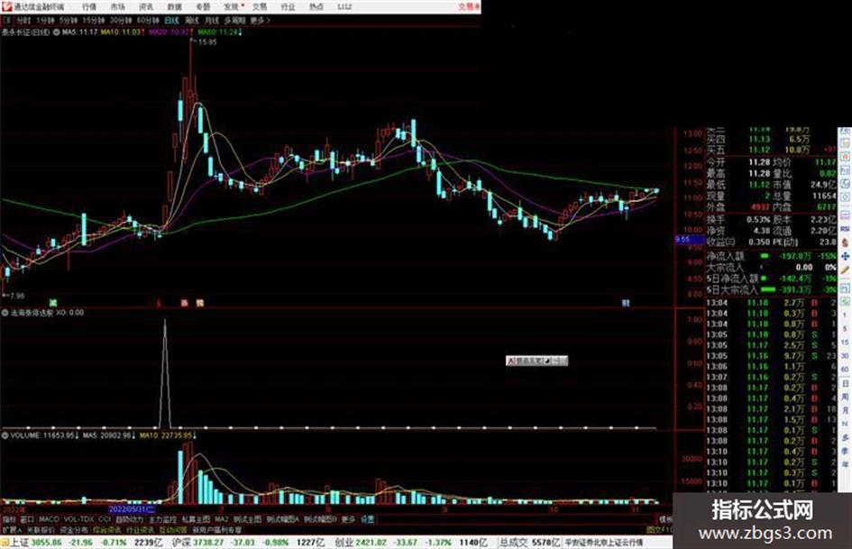Expand the 扩展 panel toggle
Screen dimensions: 852x549
tap(12, 529)
